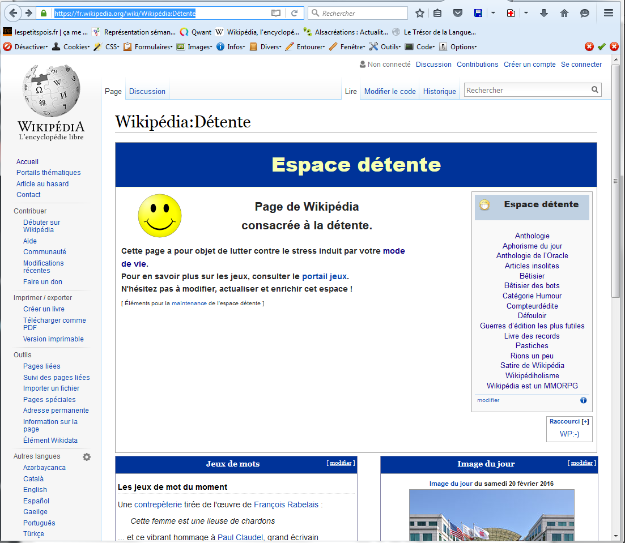Switch to the Discussion tab

pyautogui.click(x=147, y=91)
